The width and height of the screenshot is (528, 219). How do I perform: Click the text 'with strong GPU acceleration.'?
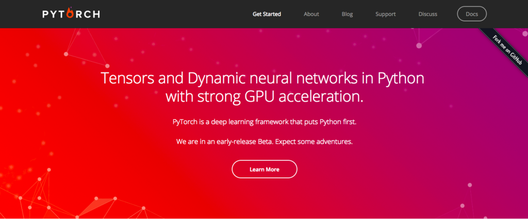[265, 96]
